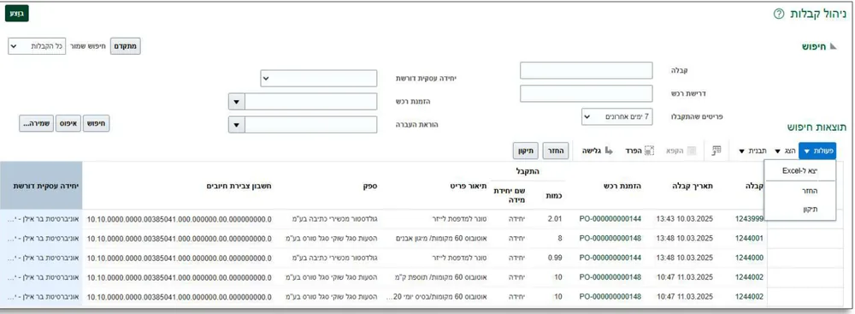Viewport: 855px width, 314px height.
Task: Open receipt 1244002 in the בסיס יומי row
Action: 749,297
